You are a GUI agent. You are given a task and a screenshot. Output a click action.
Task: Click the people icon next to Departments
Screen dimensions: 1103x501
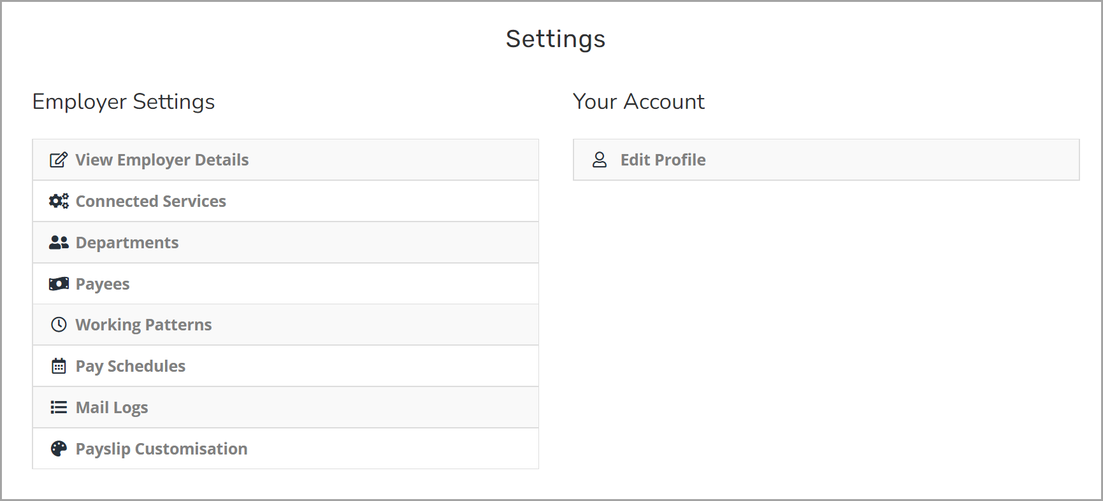pos(58,242)
